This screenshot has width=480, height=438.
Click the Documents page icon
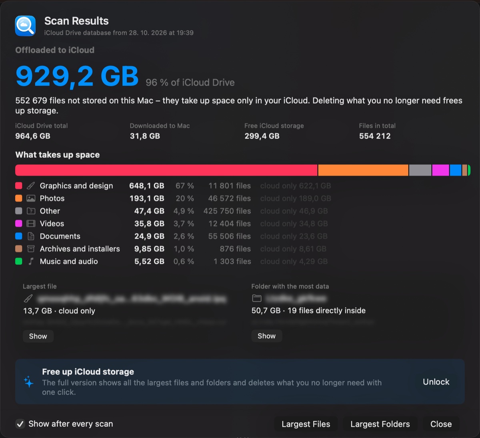(31, 236)
